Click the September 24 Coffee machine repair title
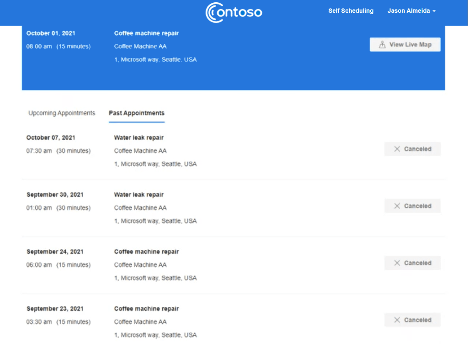Viewport: 468px width, 347px height. tap(146, 252)
